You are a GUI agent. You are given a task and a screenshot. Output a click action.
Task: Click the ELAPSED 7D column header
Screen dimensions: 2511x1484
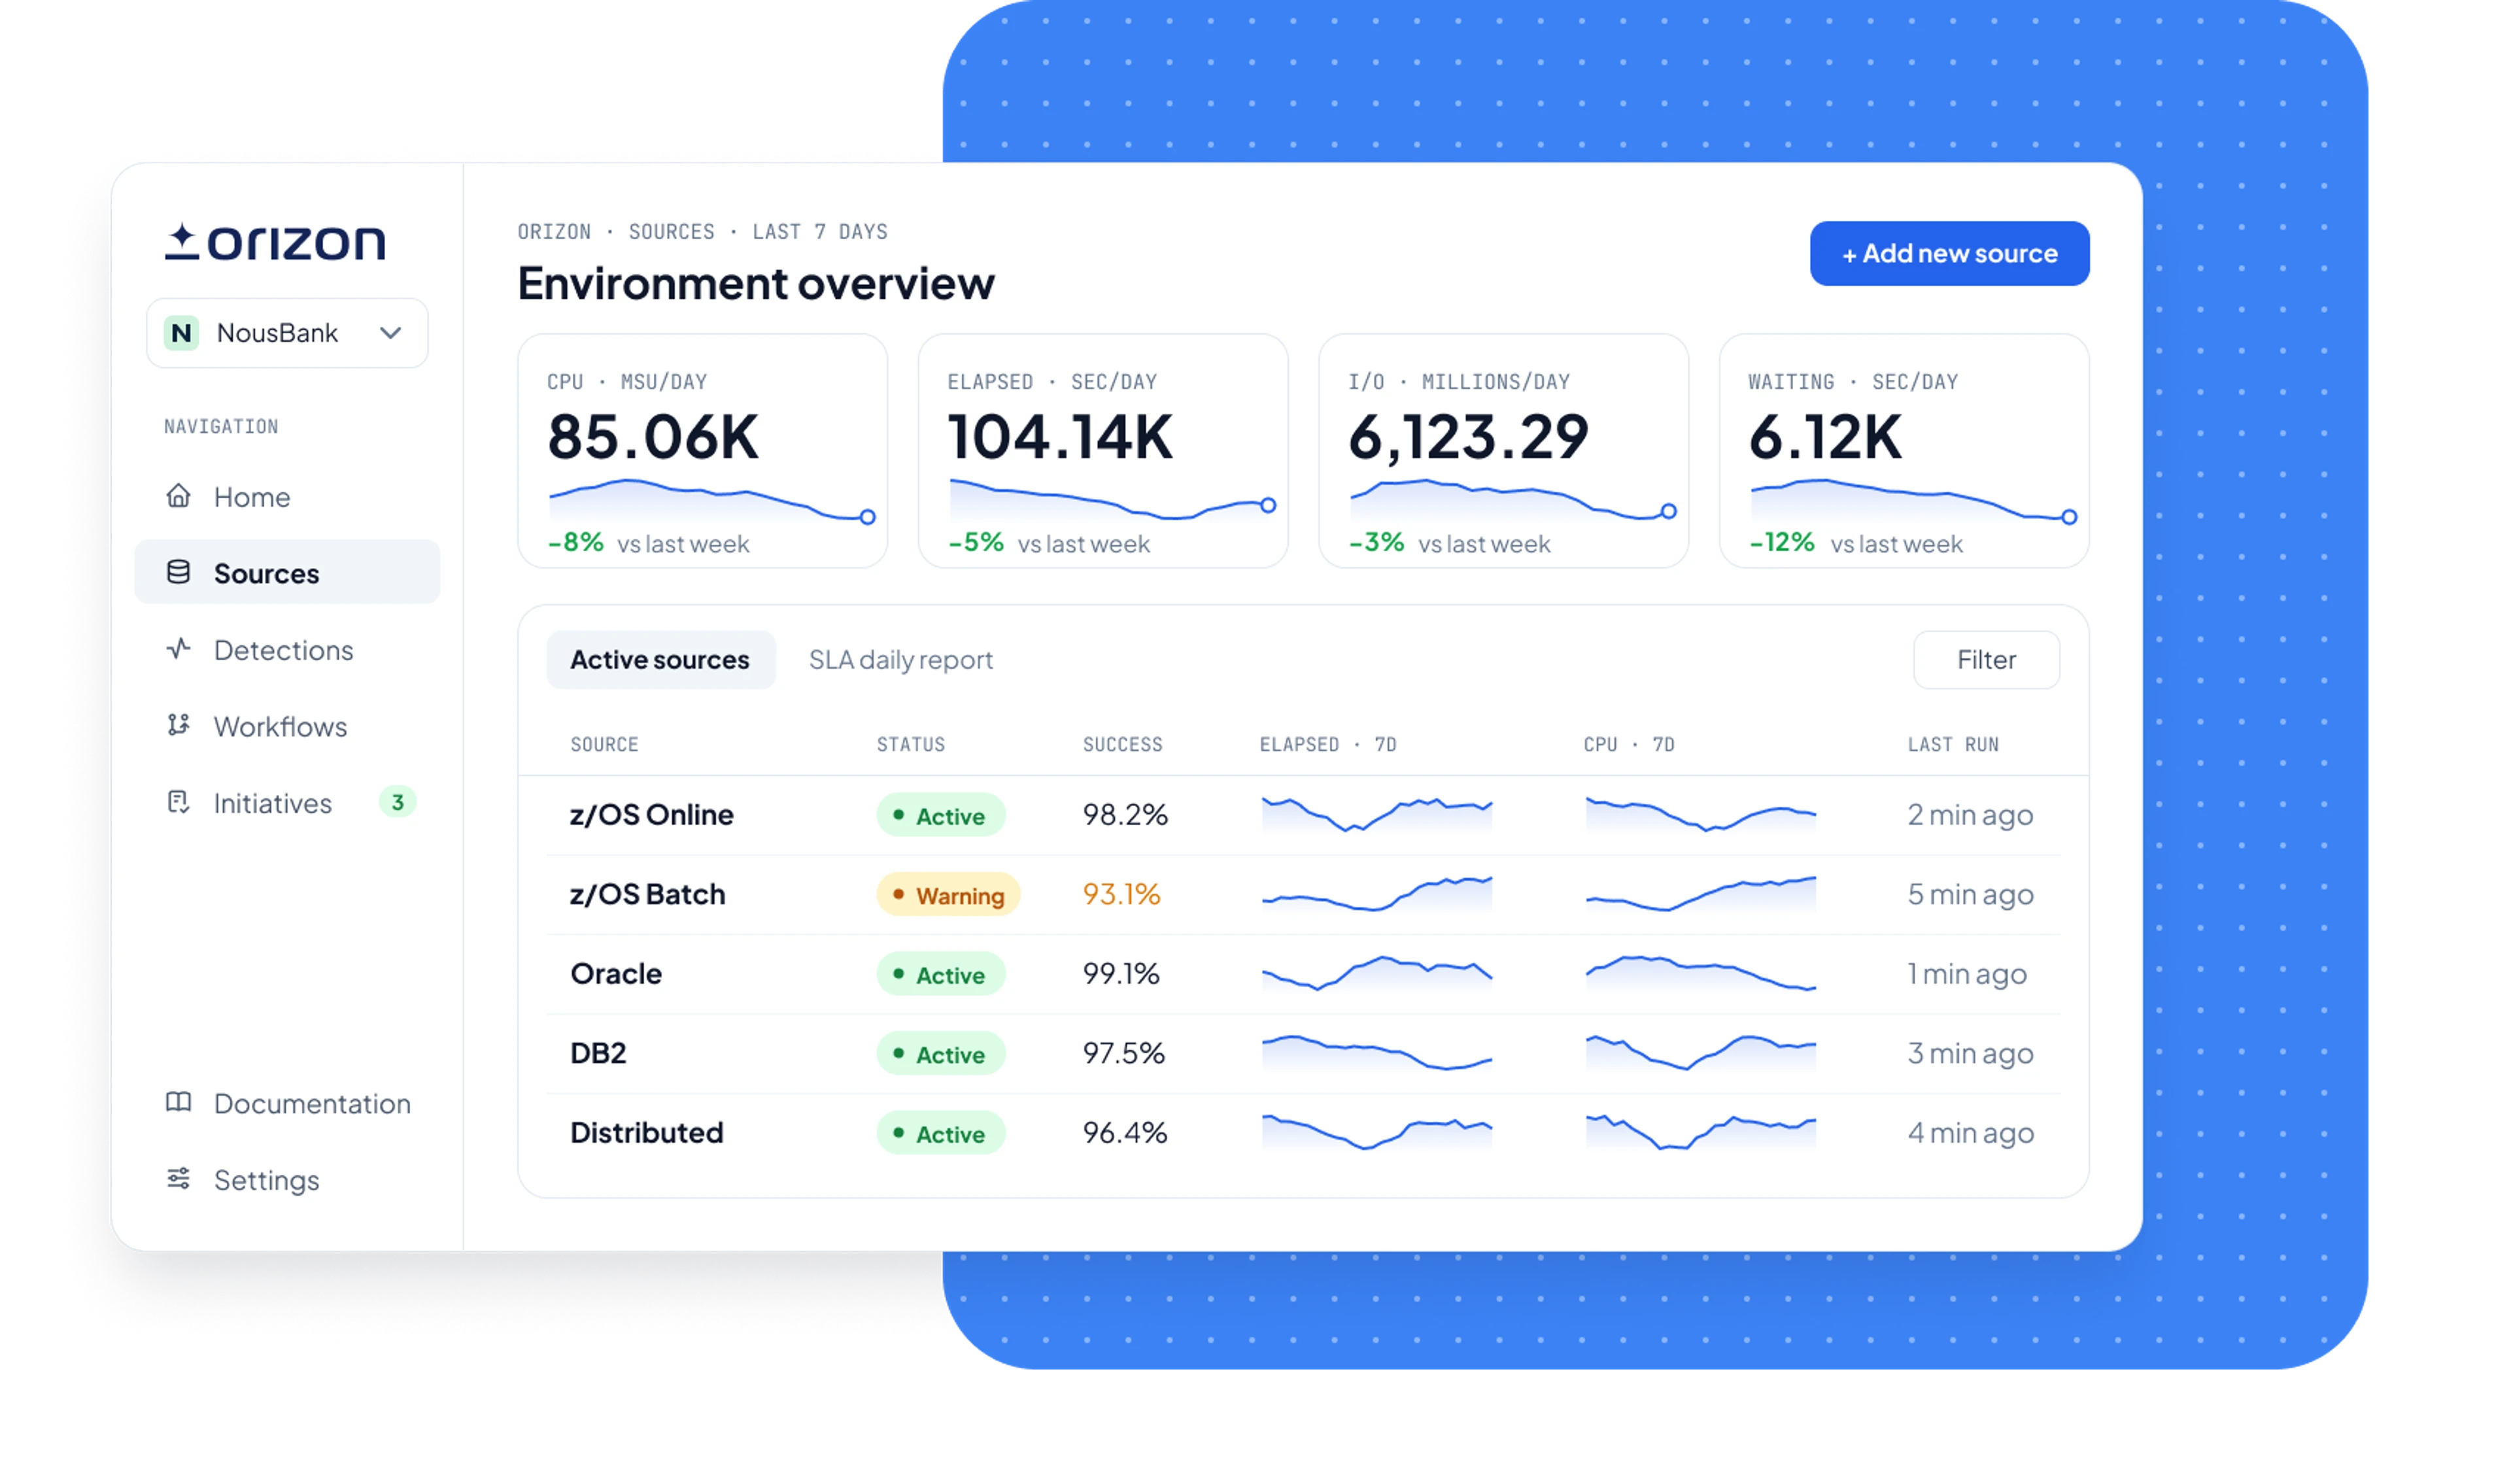point(1328,745)
